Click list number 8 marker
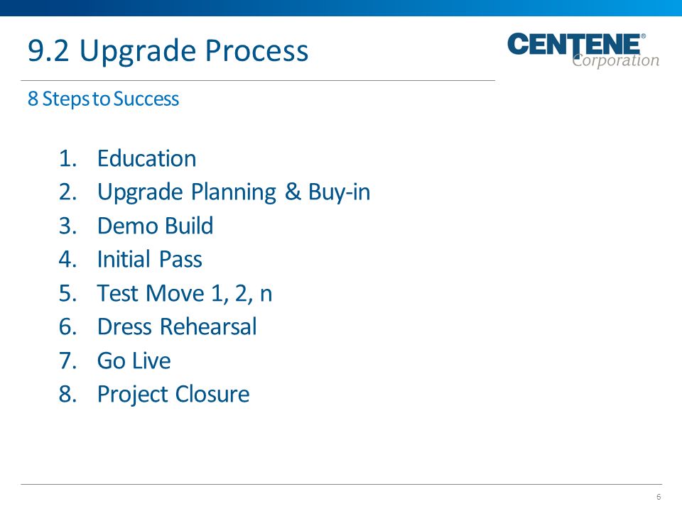Image resolution: width=682 pixels, height=511 pixels. tap(68, 394)
